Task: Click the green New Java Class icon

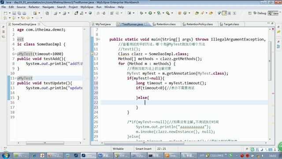Action: [x=185, y=13]
